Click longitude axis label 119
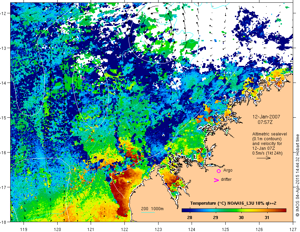This screenshot has width=300, height=232. point(24,229)
